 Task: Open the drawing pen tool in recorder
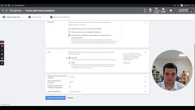(2, 63)
